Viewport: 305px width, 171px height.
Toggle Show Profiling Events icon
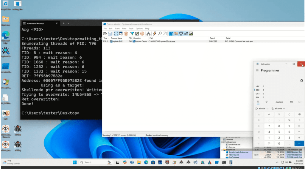[191, 34]
